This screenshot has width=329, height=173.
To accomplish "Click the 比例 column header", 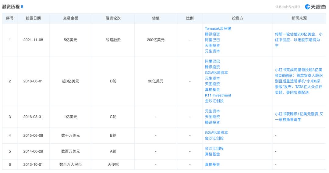I will coord(190,18).
